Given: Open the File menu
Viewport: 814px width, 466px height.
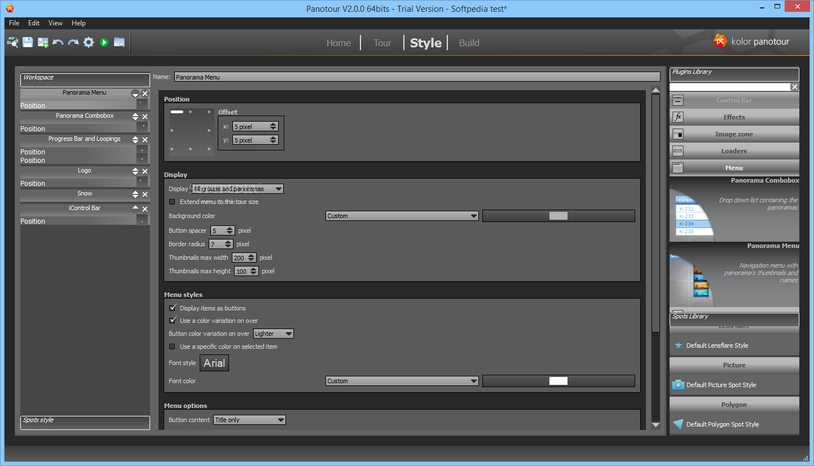Looking at the screenshot, I should pyautogui.click(x=14, y=23).
